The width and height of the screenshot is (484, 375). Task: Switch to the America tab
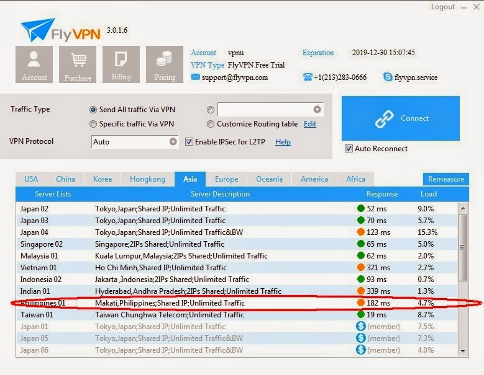314,179
